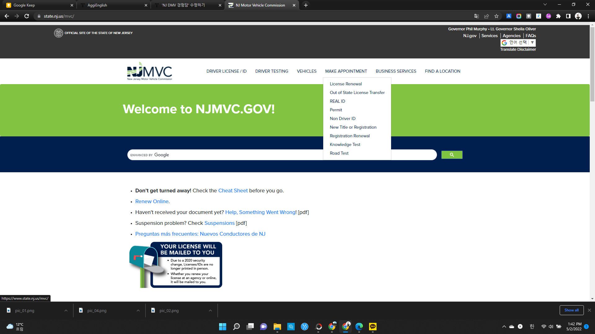Screen dimensions: 595x334
Task: Open the language selection dropdown
Action: click(518, 43)
